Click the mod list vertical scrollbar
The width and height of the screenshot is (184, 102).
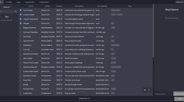click(x=153, y=31)
